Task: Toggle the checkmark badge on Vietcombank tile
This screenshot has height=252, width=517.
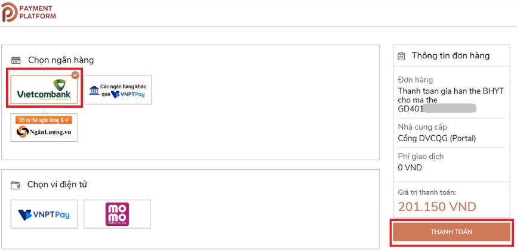Action: 75,75
